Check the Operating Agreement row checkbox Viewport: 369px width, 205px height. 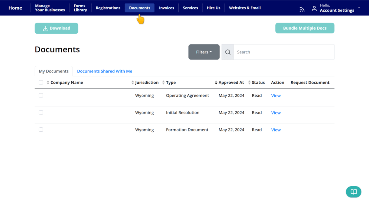[41, 95]
